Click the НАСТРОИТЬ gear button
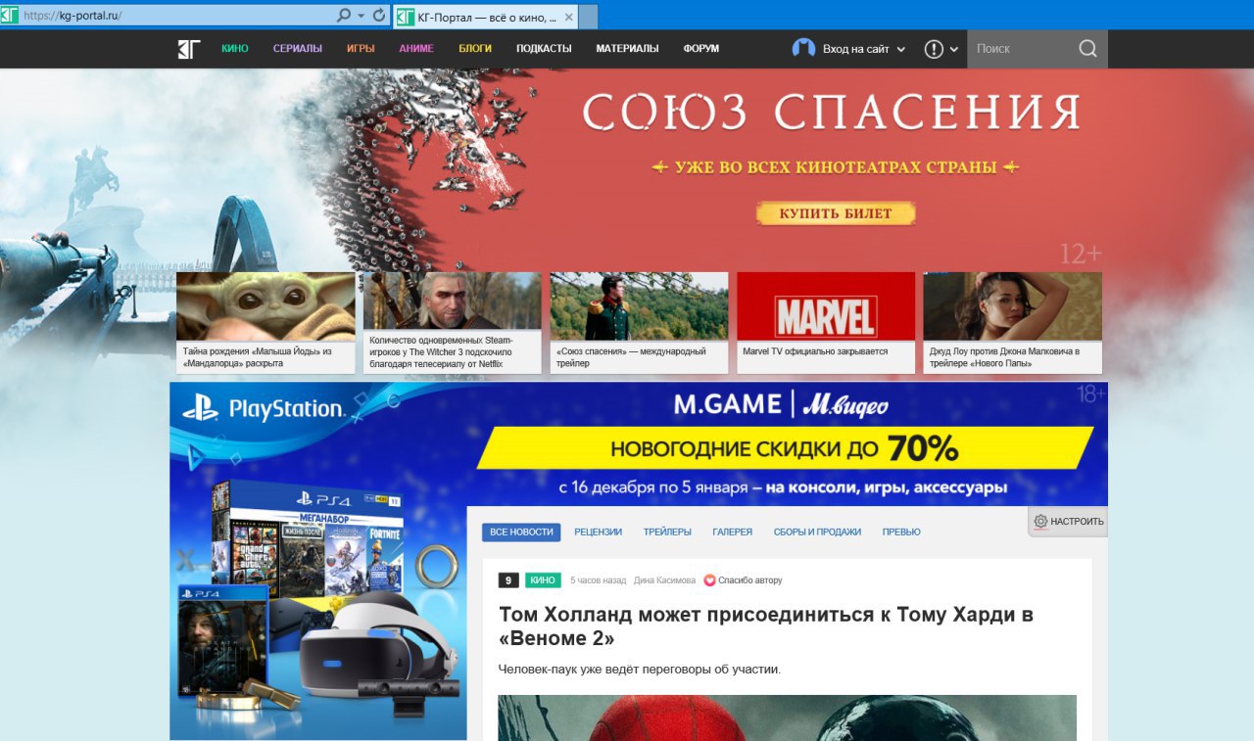 coord(1068,522)
